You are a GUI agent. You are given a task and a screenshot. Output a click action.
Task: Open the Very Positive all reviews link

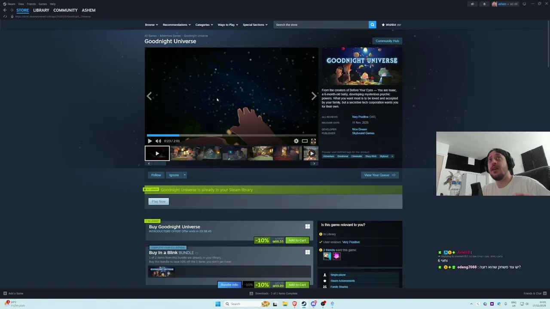point(360,117)
